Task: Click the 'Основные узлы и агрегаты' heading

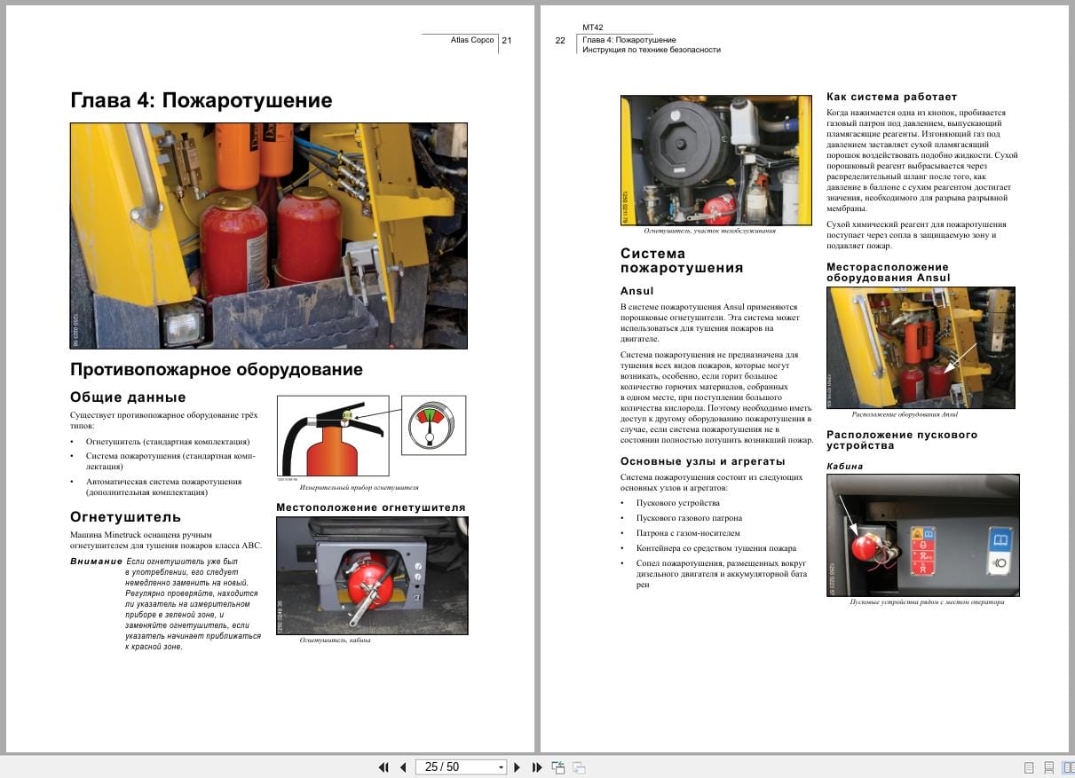Action: (x=702, y=461)
